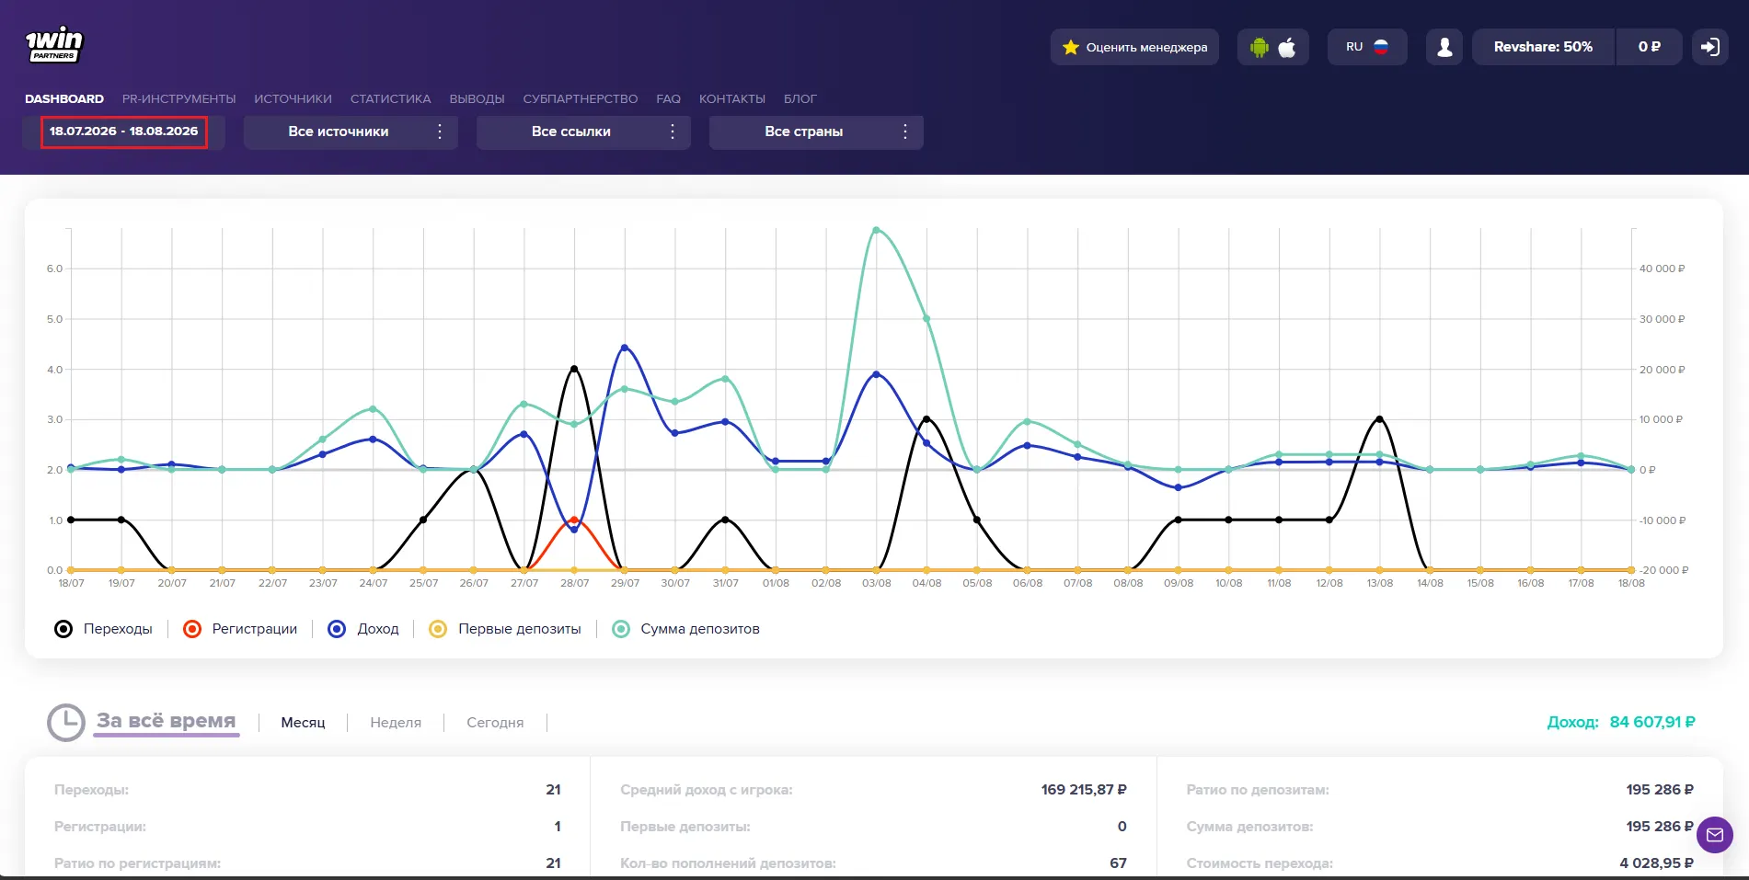Click the Переходы value 21

[553, 790]
